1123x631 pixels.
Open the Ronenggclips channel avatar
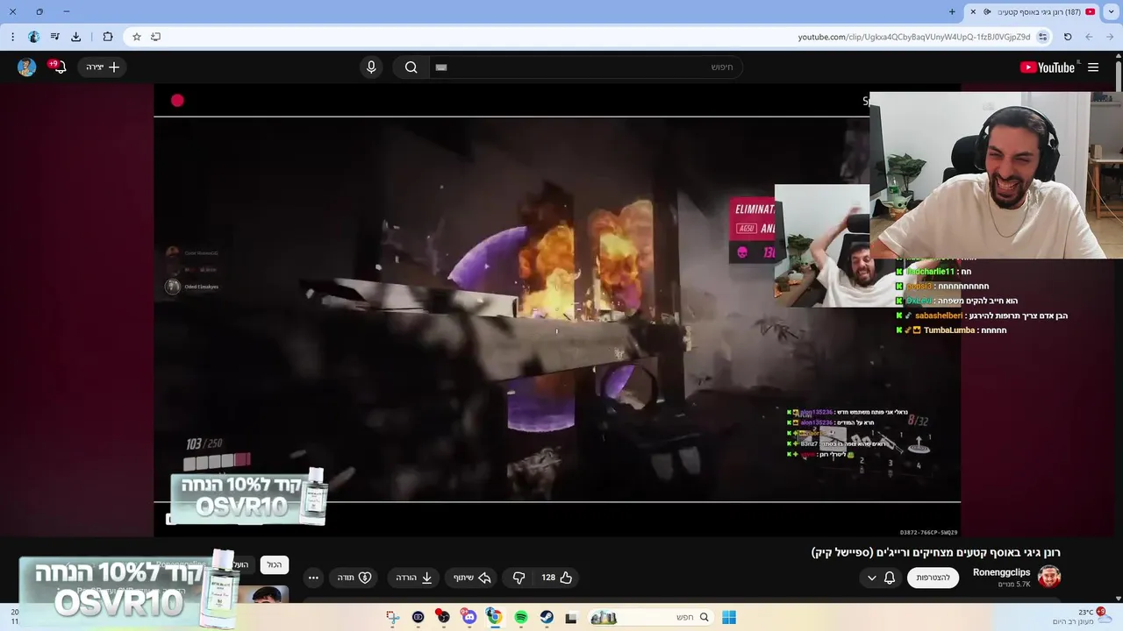pos(1049,577)
